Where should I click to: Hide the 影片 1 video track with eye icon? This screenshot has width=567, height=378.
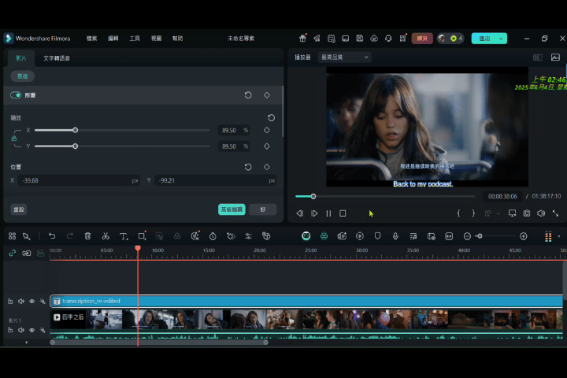point(31,330)
